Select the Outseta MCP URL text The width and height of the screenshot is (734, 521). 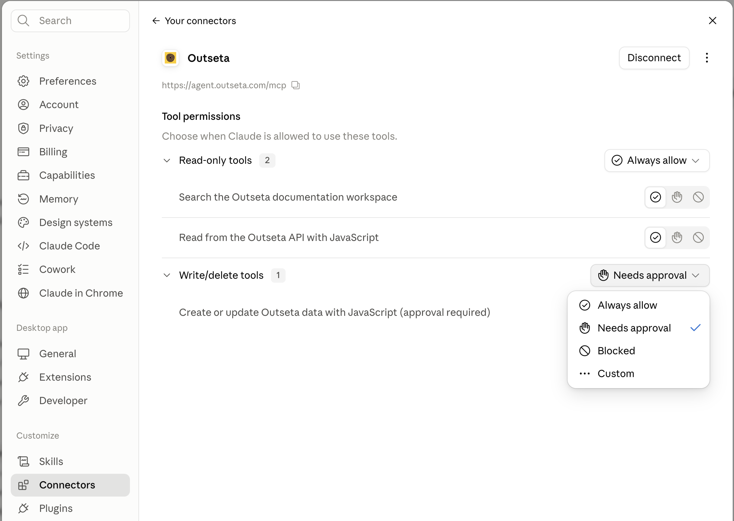point(224,85)
